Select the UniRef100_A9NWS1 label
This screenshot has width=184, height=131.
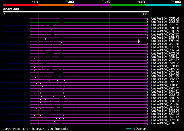[x=165, y=57]
